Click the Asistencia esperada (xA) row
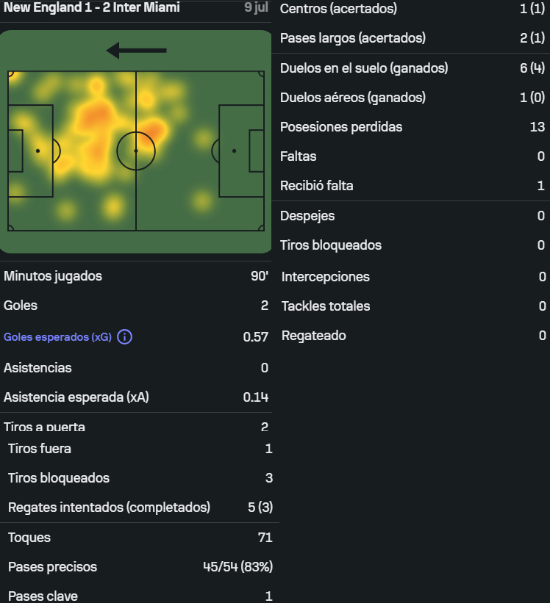The height and width of the screenshot is (603, 550). [136, 397]
